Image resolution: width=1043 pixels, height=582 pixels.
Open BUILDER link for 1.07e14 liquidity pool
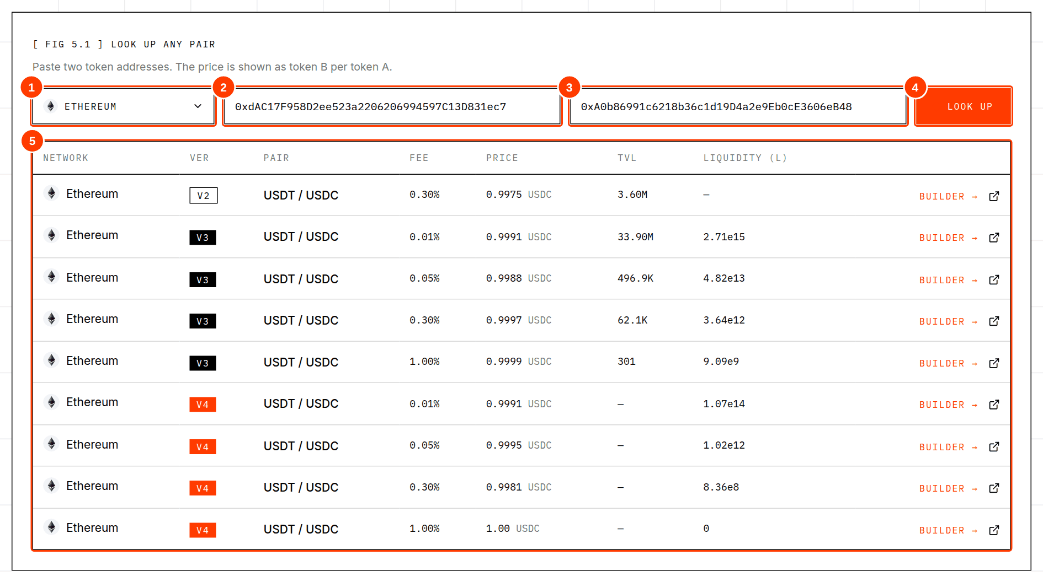948,405
